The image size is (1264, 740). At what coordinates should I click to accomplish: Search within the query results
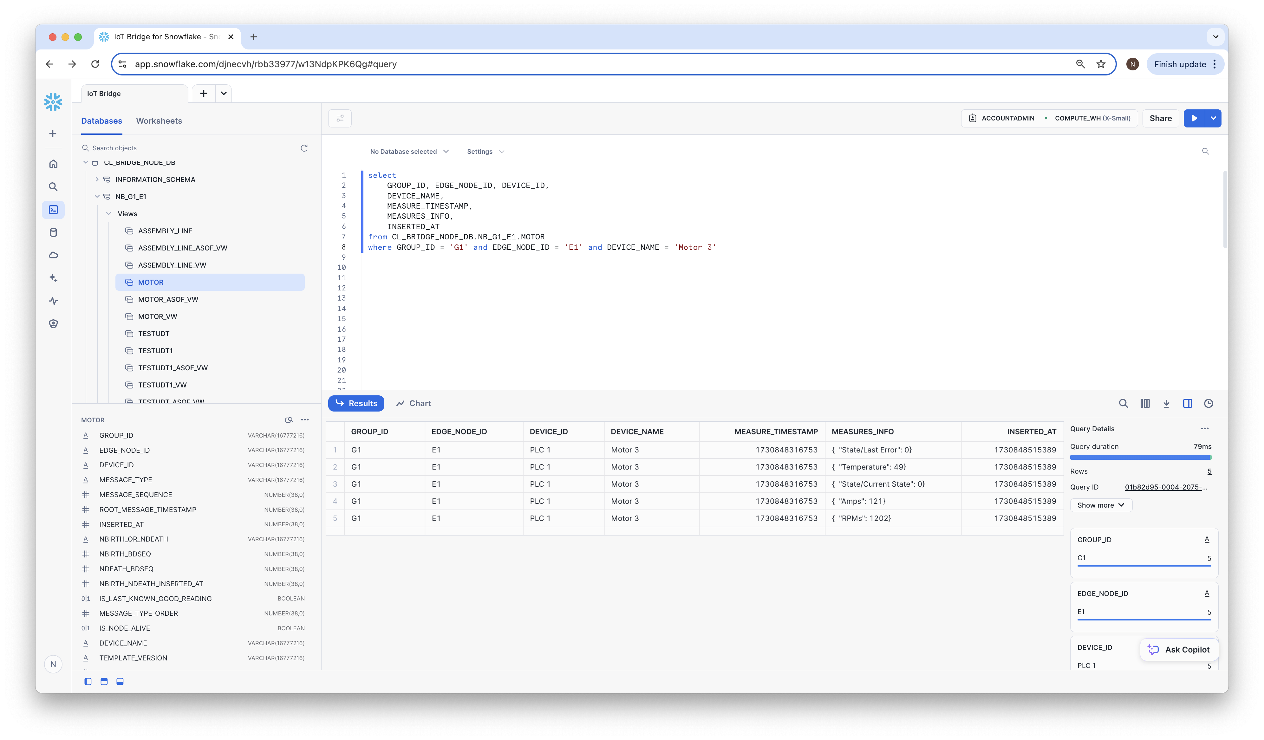click(x=1123, y=404)
